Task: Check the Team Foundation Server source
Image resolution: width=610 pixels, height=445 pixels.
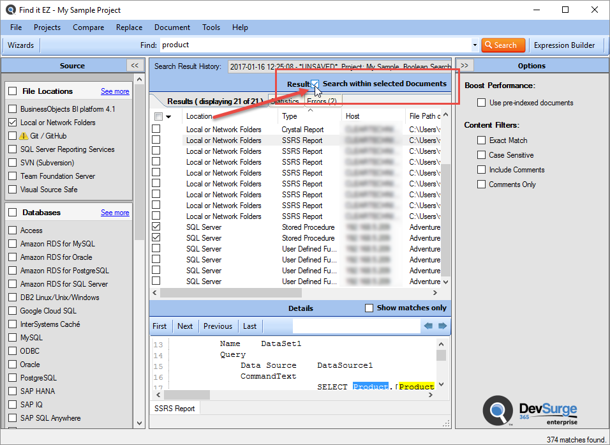Action: (x=13, y=176)
